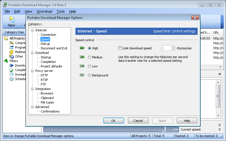Increase Kbytes/sec with the up spinner

click(x=174, y=47)
